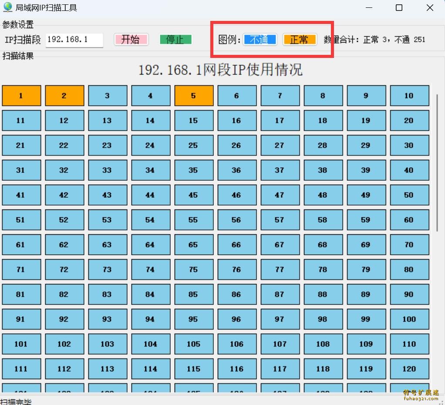Select IP cell 55

(194, 219)
